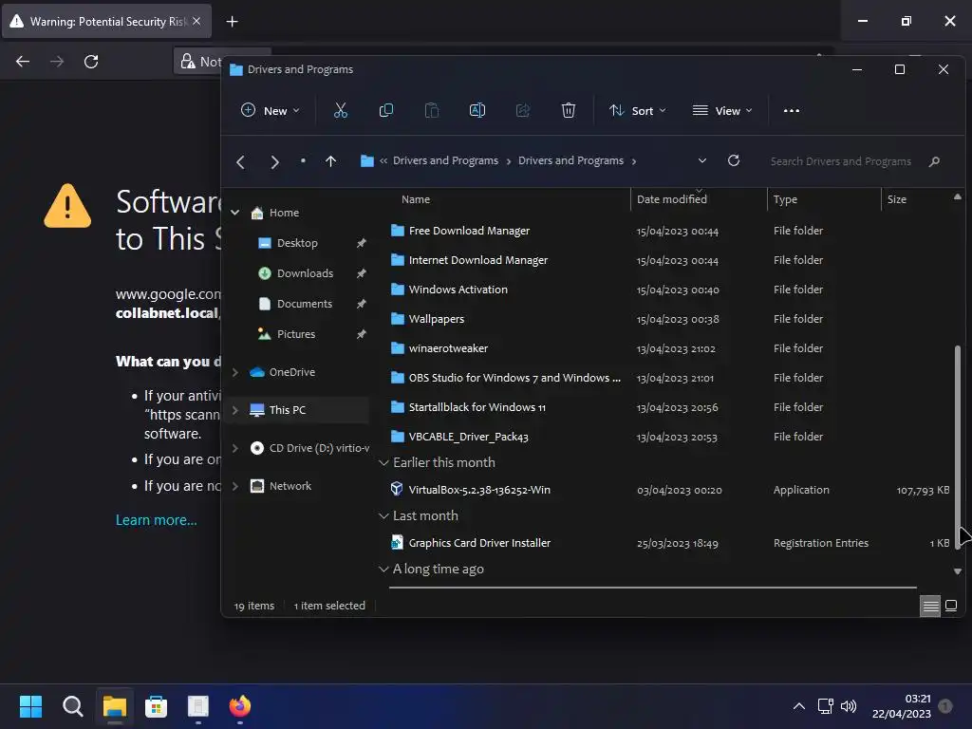Viewport: 972px width, 729px height.
Task: Click the Paste clipboard icon
Action: click(x=432, y=110)
